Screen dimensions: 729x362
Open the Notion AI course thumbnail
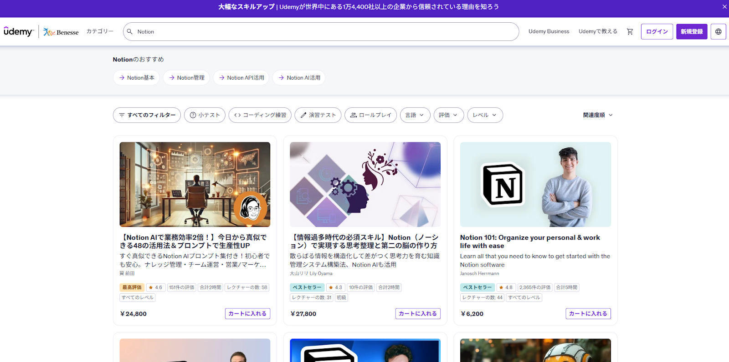(195, 185)
